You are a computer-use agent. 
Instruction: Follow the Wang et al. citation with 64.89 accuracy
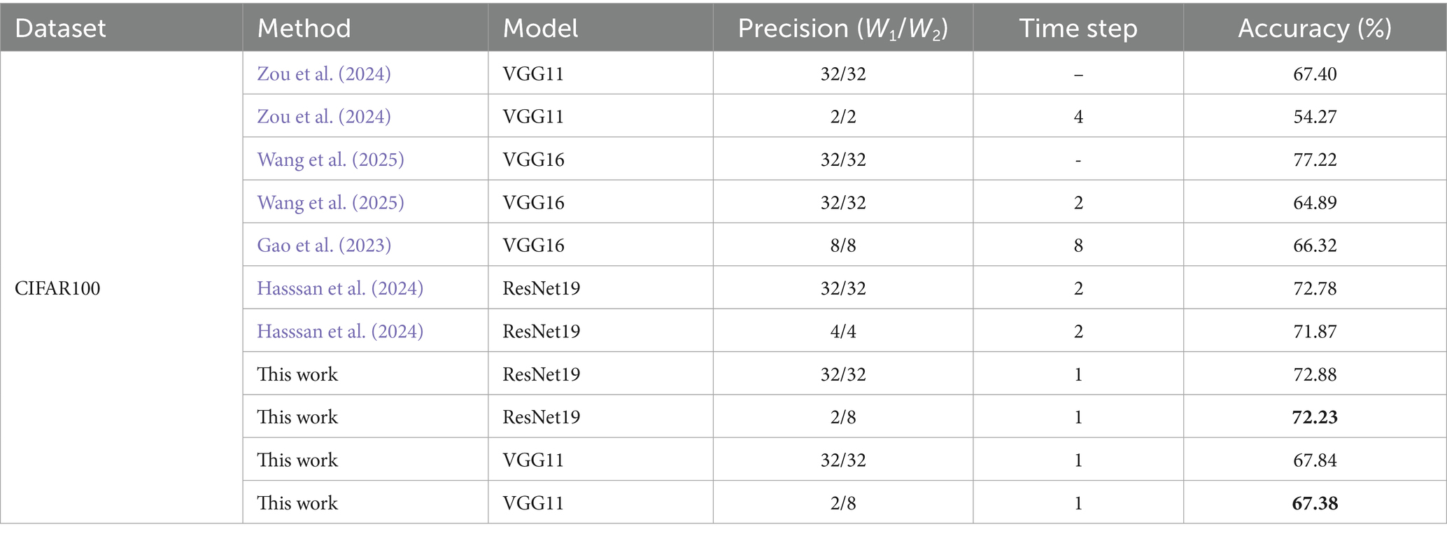point(330,202)
